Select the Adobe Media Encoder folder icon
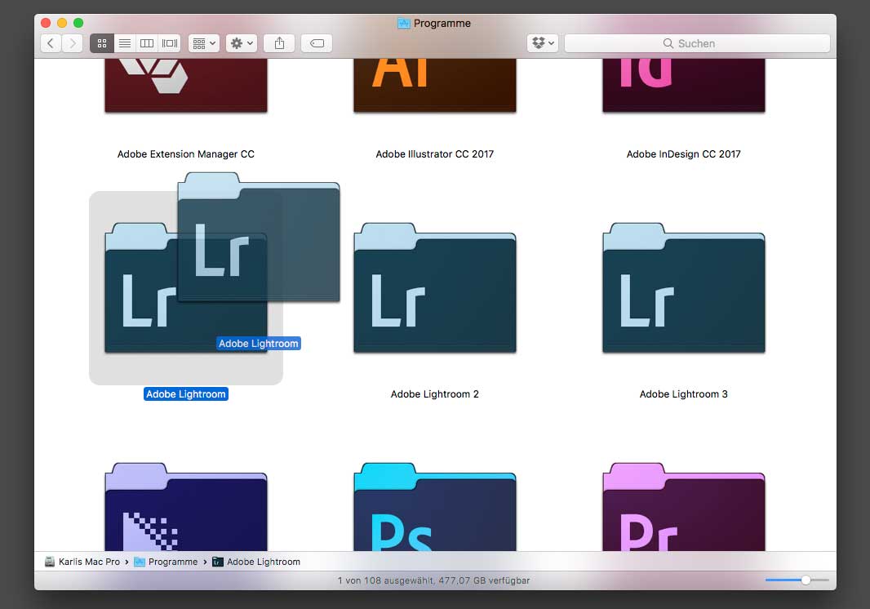 coord(186,507)
